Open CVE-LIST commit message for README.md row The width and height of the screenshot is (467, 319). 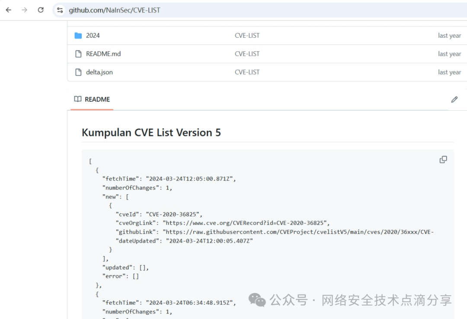247,54
